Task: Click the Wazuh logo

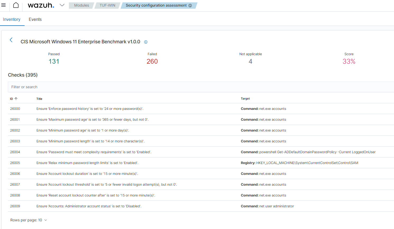Action: (41, 5)
